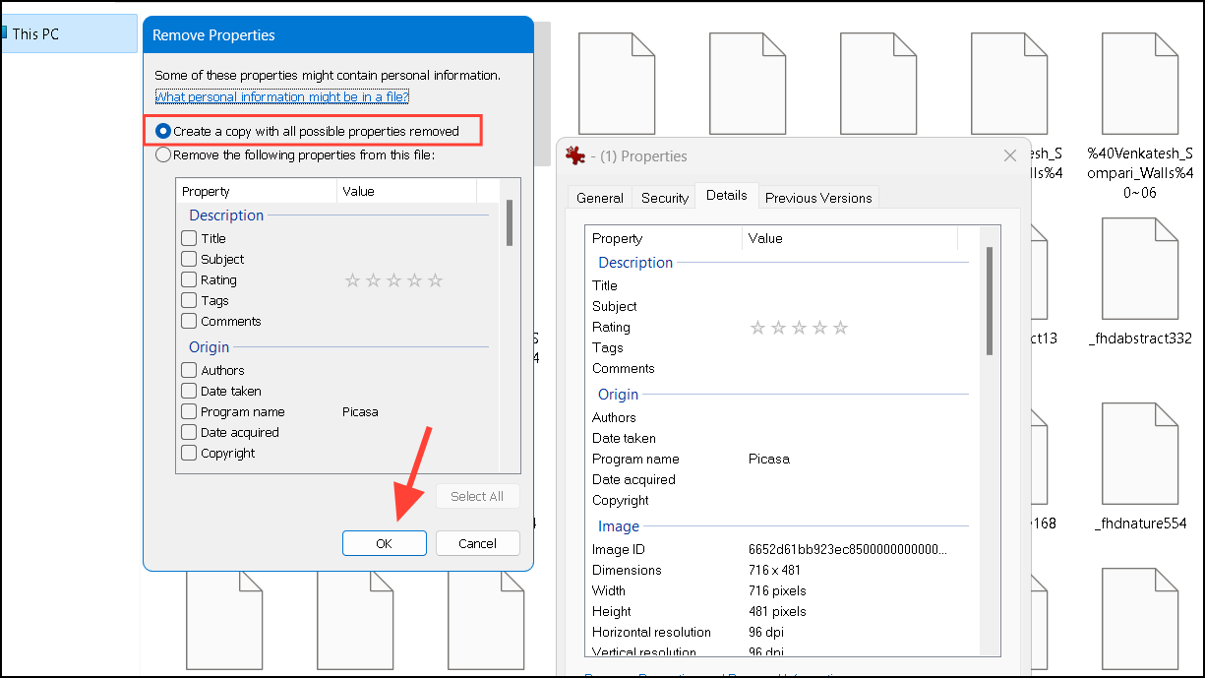
Task: Open the Security tab
Action: [665, 198]
